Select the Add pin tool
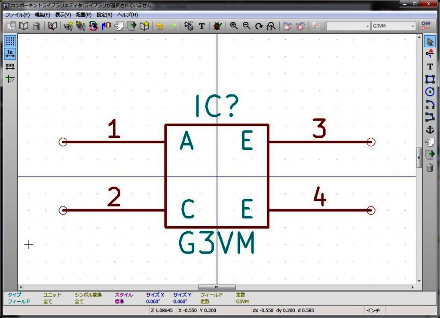 pyautogui.click(x=429, y=54)
